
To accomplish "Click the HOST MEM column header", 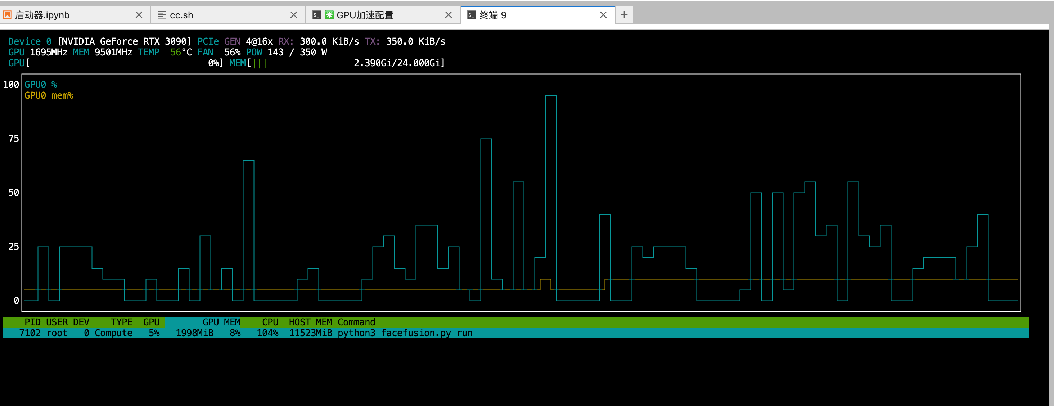I will (x=310, y=322).
